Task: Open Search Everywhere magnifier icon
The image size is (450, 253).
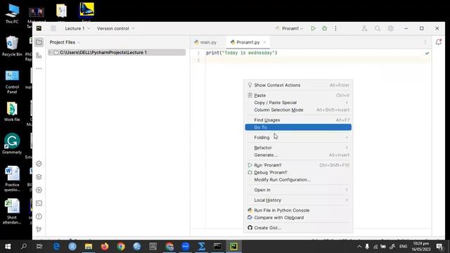Action: 378,28
